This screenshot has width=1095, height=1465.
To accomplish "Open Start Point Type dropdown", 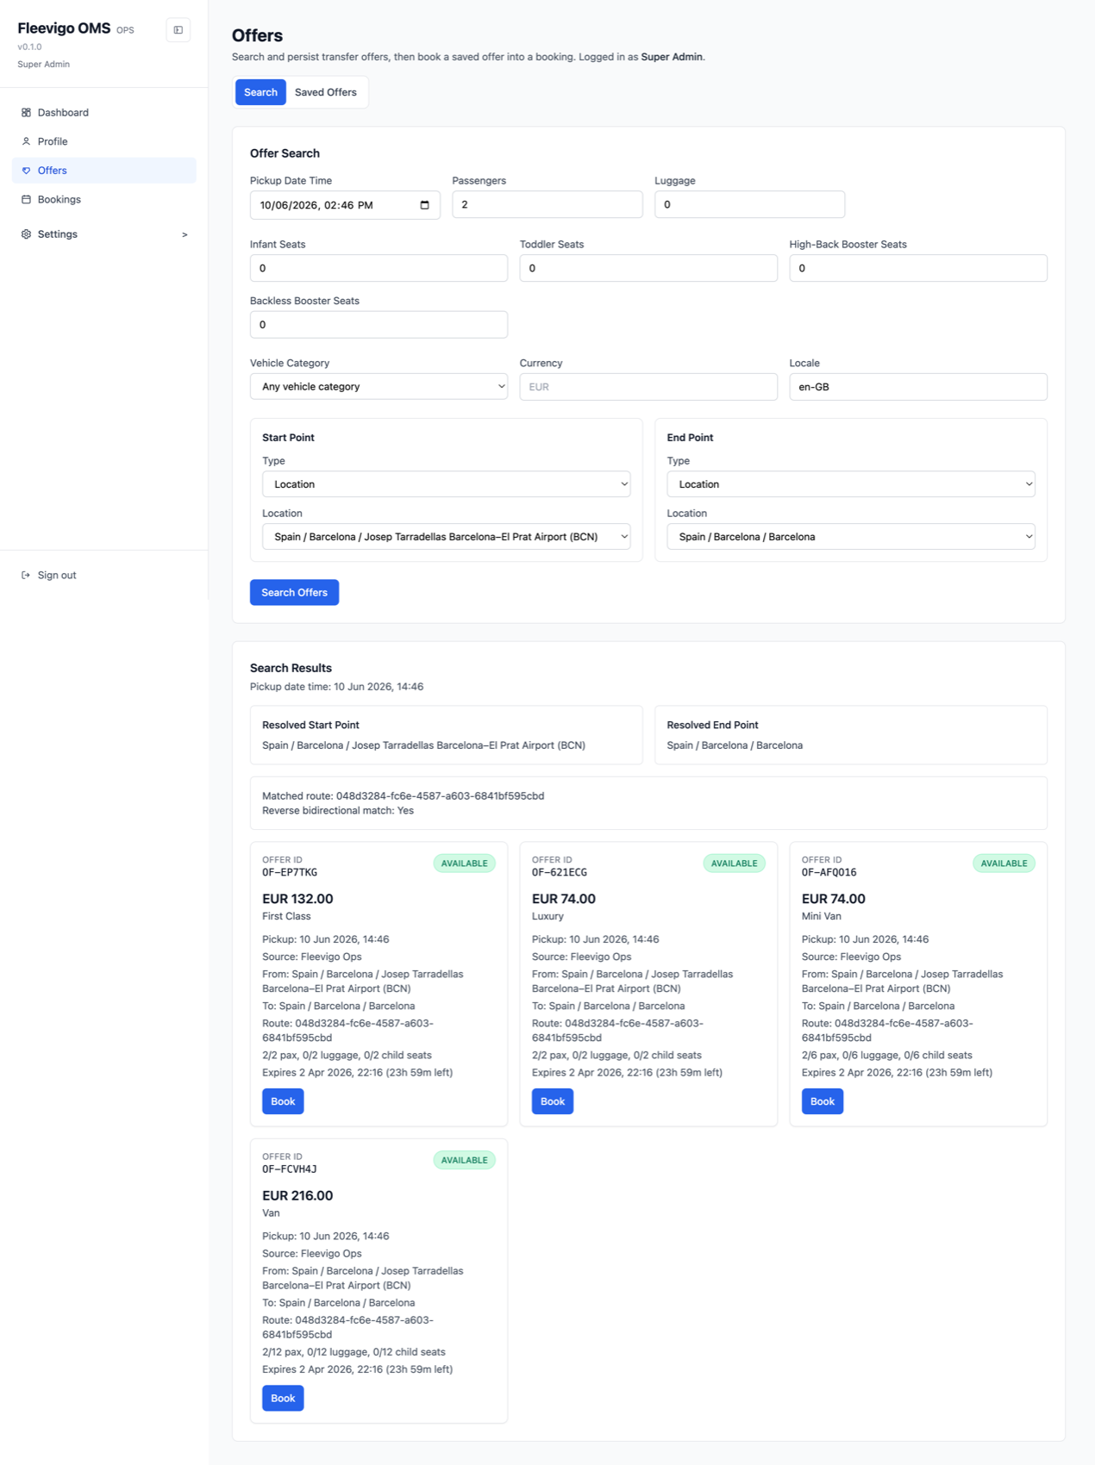I will coord(446,484).
